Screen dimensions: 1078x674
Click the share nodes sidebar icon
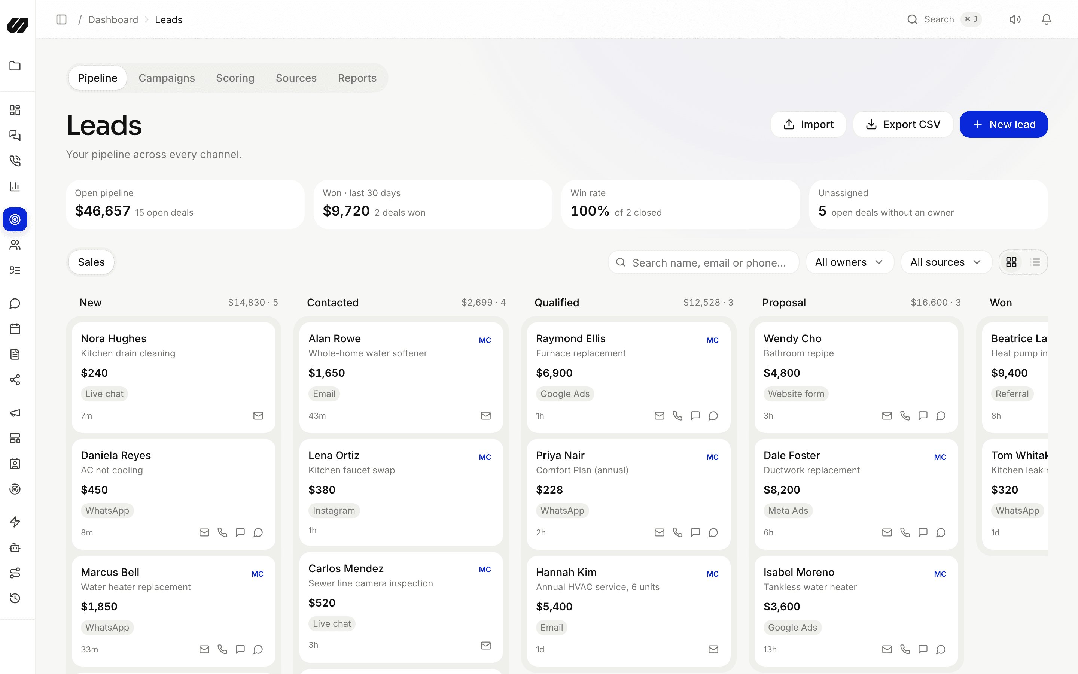coord(15,380)
